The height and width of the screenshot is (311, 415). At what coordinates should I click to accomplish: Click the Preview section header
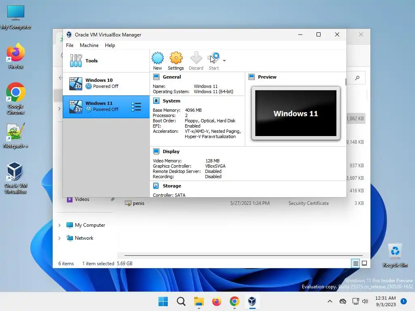click(x=267, y=77)
